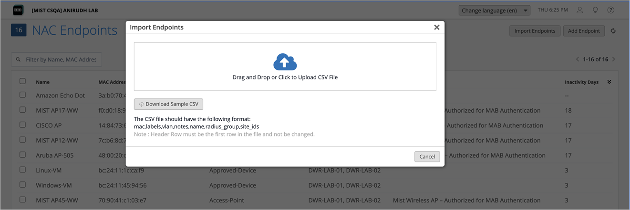Click the Mist robot logo icon

click(18, 10)
